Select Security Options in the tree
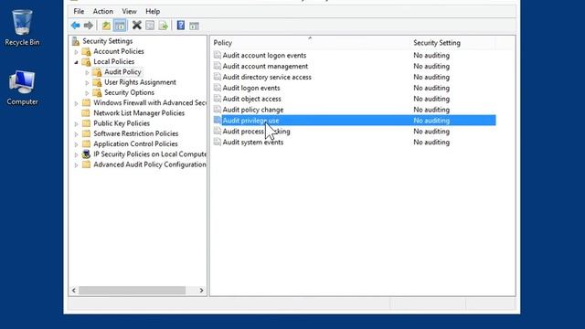This screenshot has width=585, height=329. pyautogui.click(x=129, y=92)
